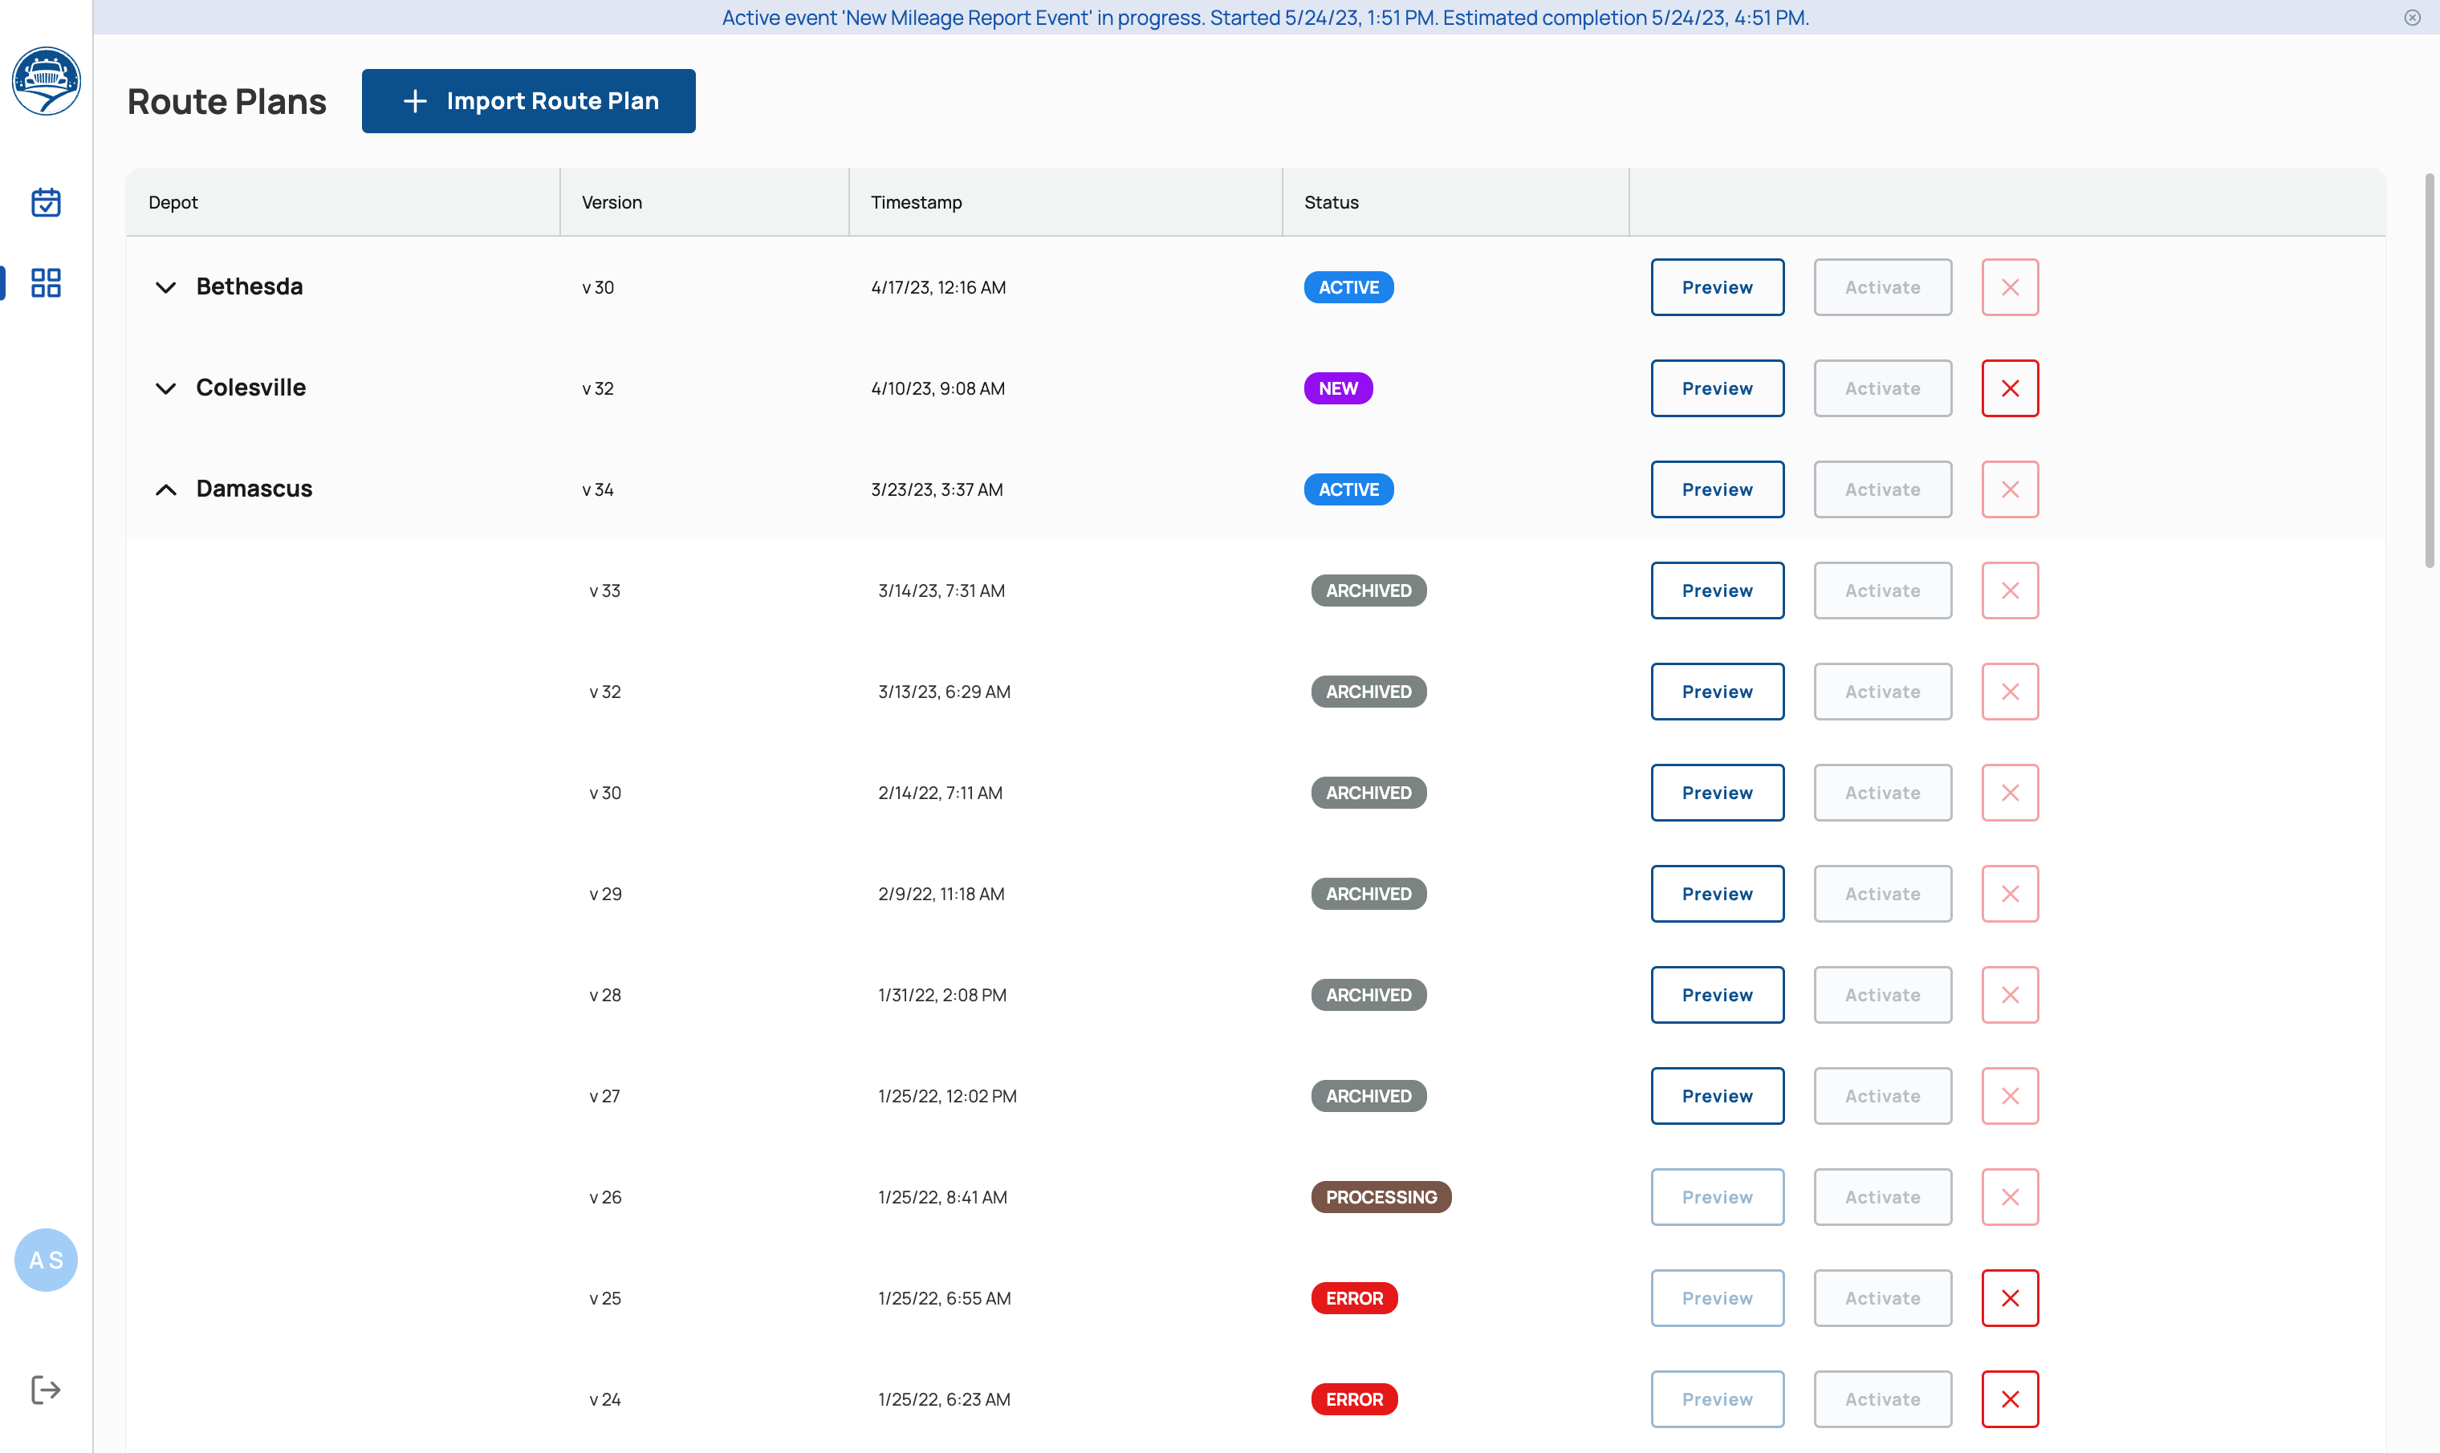
Task: Click the AS user avatar
Action: coord(45,1260)
